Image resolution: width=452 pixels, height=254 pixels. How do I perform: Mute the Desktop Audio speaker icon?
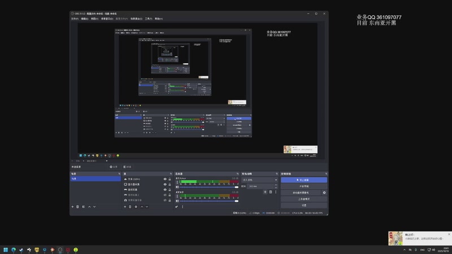(177, 201)
